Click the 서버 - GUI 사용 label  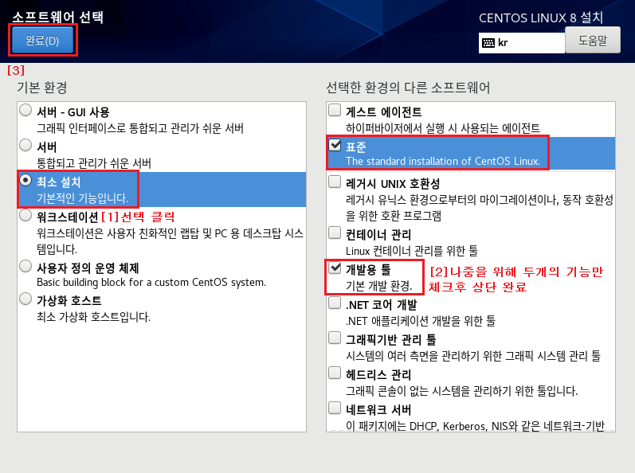pyautogui.click(x=73, y=112)
